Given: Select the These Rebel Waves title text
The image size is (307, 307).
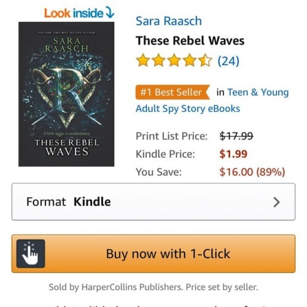Looking at the screenshot, I should (x=190, y=41).
